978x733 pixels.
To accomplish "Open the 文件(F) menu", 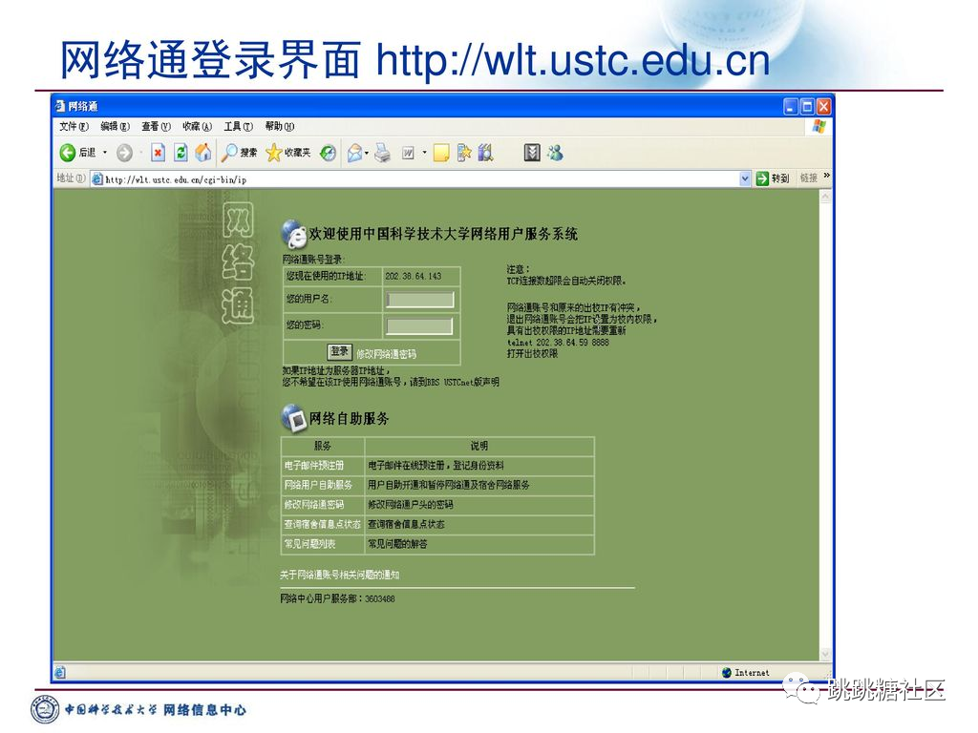I will coord(74,127).
